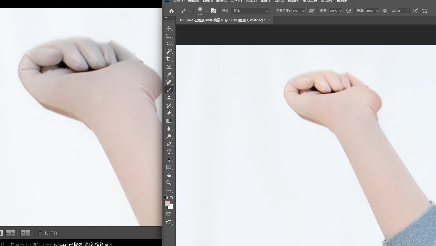Image resolution: width=436 pixels, height=246 pixels.
Task: Open the foreground color picker swatch
Action: pyautogui.click(x=167, y=203)
